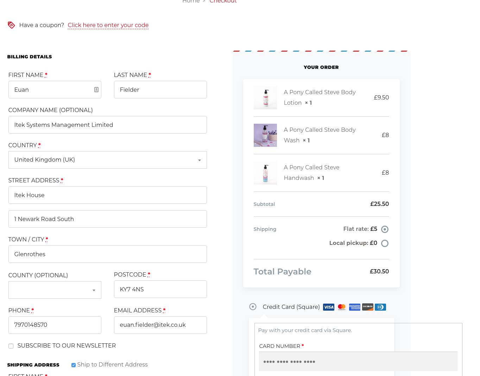Click the Credit Card (Square) label
480x376 pixels.
[x=291, y=307]
